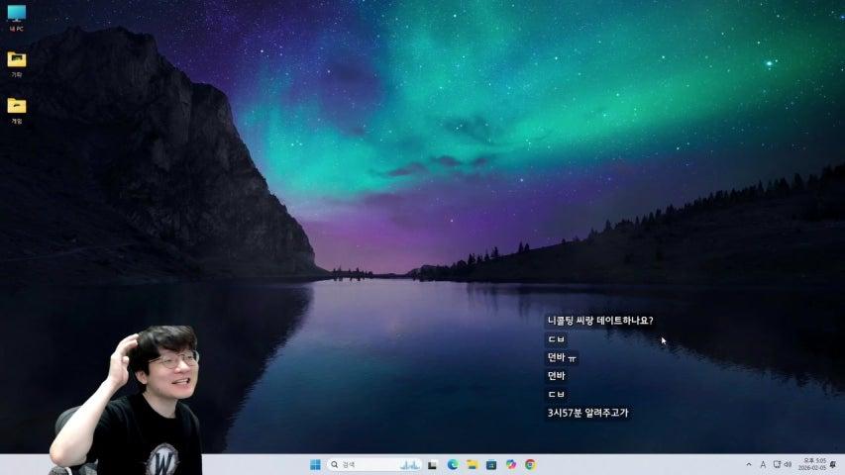The height and width of the screenshot is (475, 845).
Task: Open Microsoft Store from the taskbar
Action: coord(491,464)
